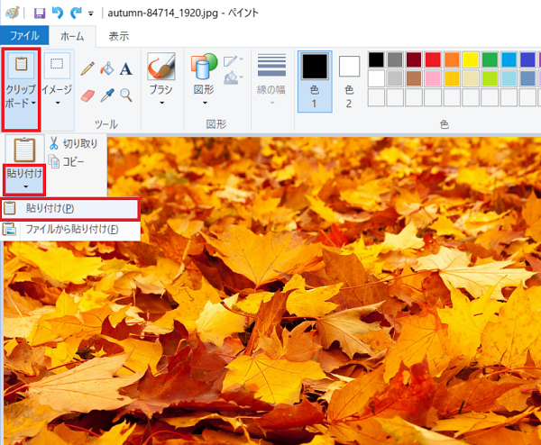Pick the blue-gray color swatch
This screenshot has height=445, width=541.
[527, 78]
